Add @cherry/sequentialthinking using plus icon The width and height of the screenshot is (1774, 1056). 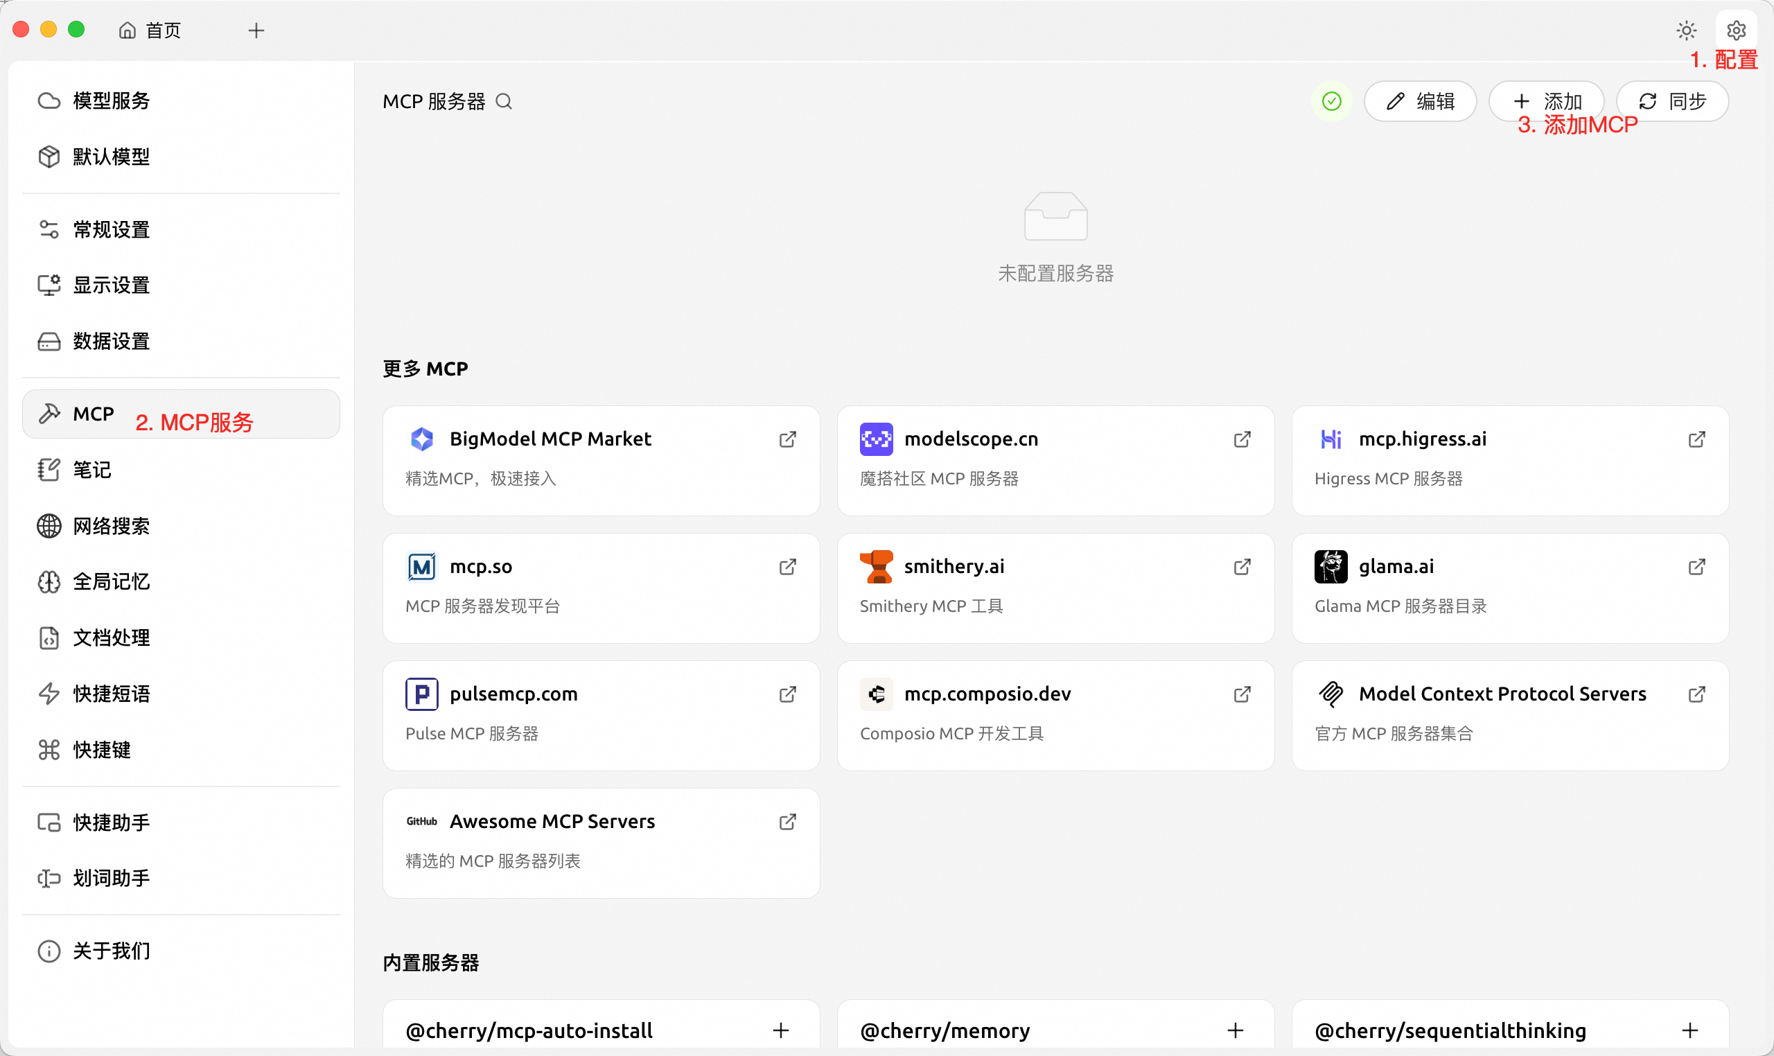pyautogui.click(x=1690, y=1030)
